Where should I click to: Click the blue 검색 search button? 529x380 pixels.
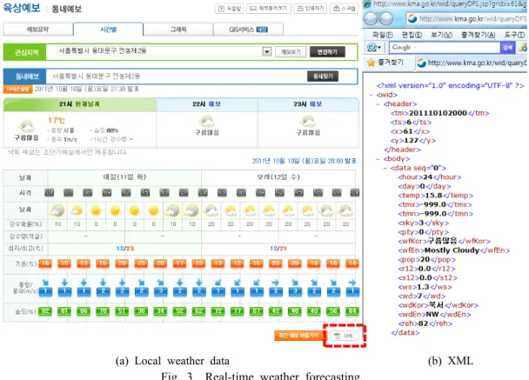[x=507, y=48]
